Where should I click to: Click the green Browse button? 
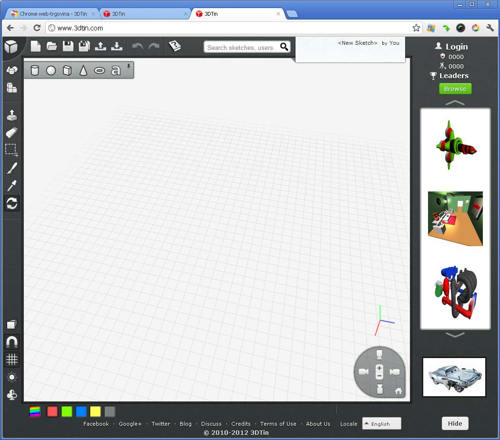455,89
